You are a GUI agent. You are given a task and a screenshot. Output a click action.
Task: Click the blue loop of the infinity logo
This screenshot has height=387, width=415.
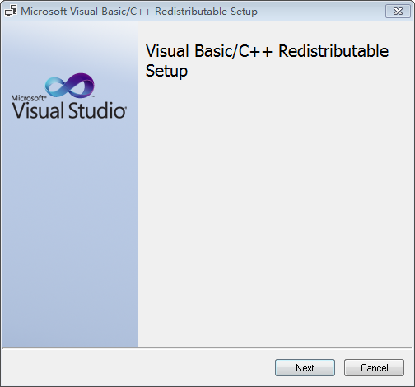pyautogui.click(x=57, y=86)
